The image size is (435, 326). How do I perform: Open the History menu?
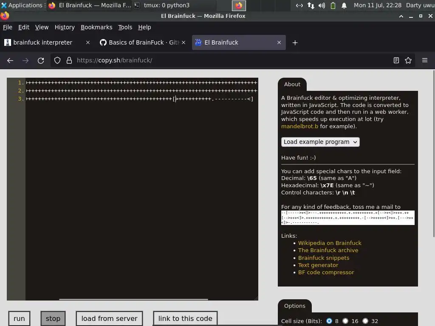tap(65, 27)
